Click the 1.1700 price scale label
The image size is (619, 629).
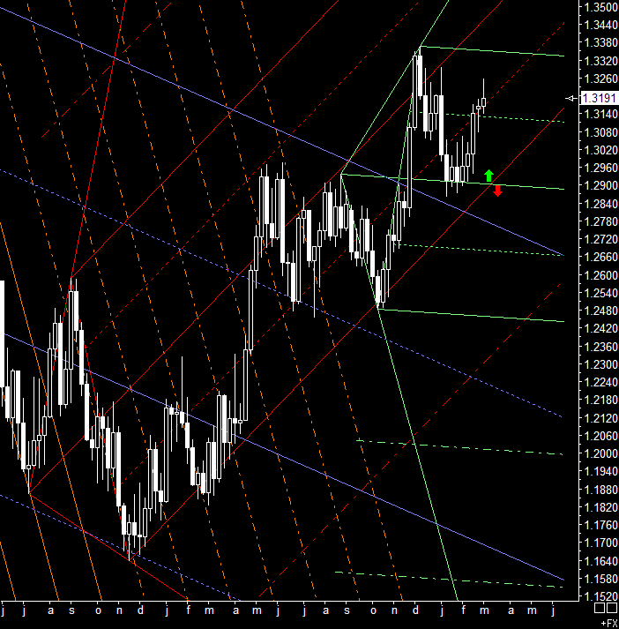(600, 543)
